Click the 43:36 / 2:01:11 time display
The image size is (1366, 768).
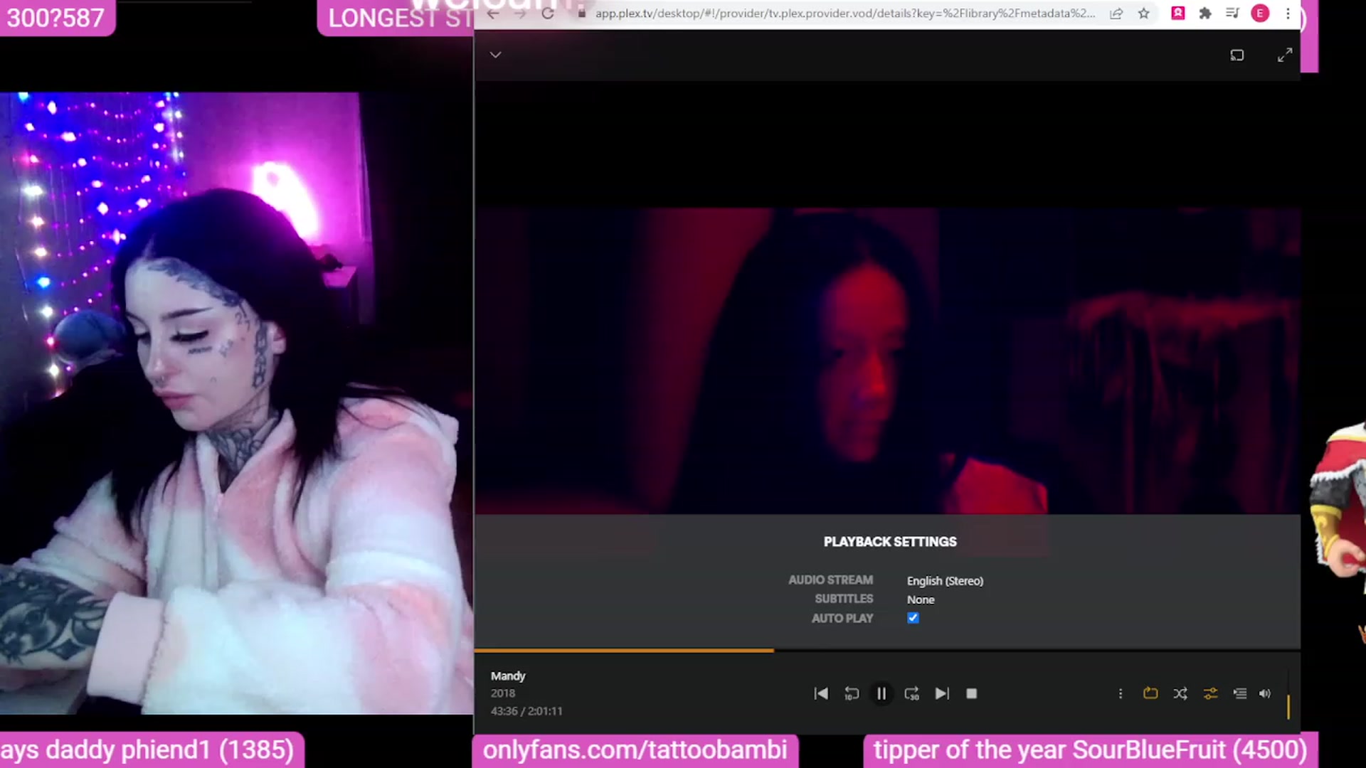coord(526,711)
